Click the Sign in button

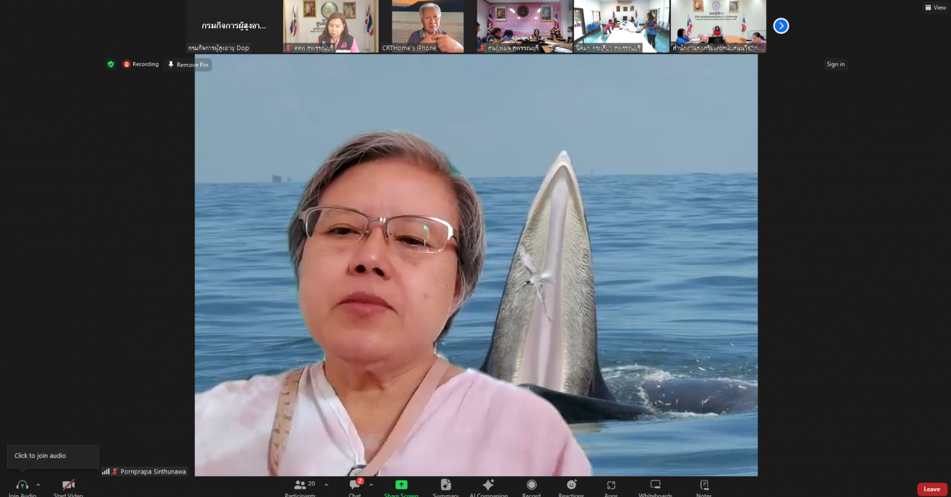point(836,64)
